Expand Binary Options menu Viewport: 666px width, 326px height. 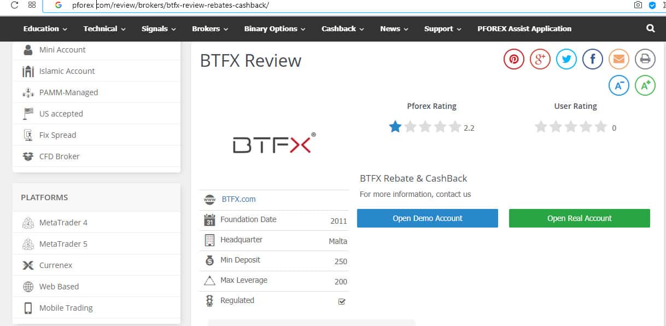click(x=275, y=28)
